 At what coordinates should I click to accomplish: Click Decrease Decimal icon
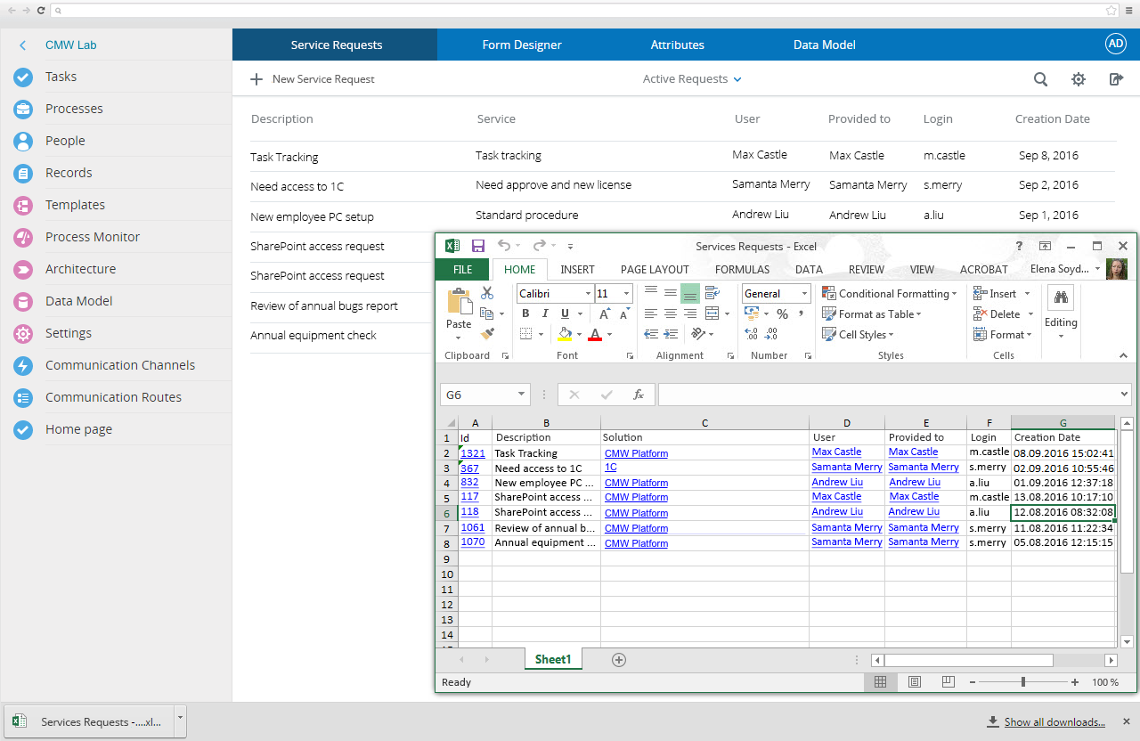[x=771, y=334]
